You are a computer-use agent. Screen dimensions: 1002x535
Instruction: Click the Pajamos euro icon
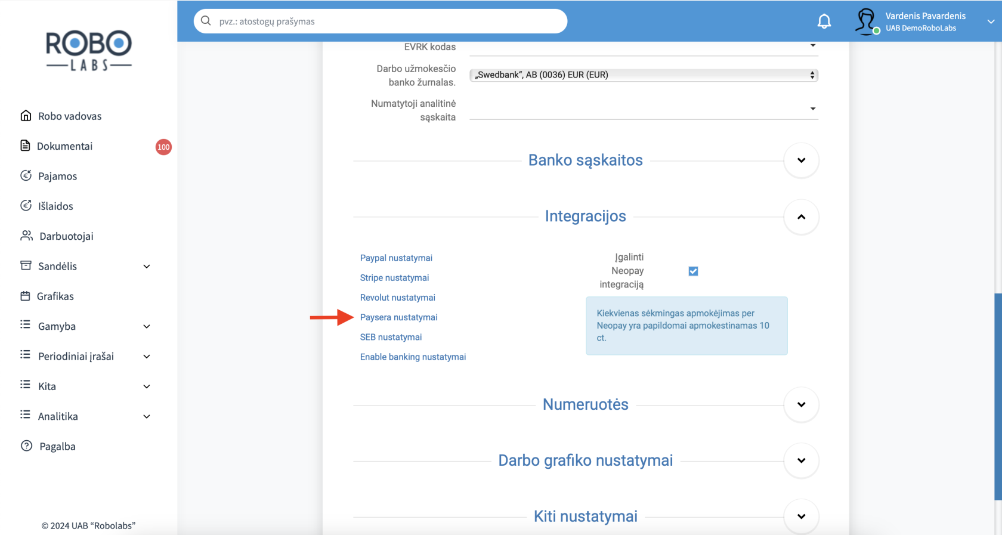pyautogui.click(x=26, y=175)
